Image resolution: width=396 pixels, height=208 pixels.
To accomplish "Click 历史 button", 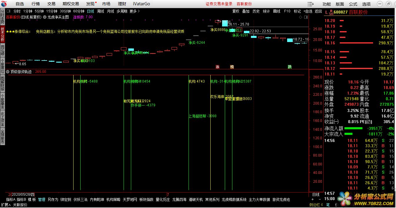I will pyautogui.click(x=256, y=11).
